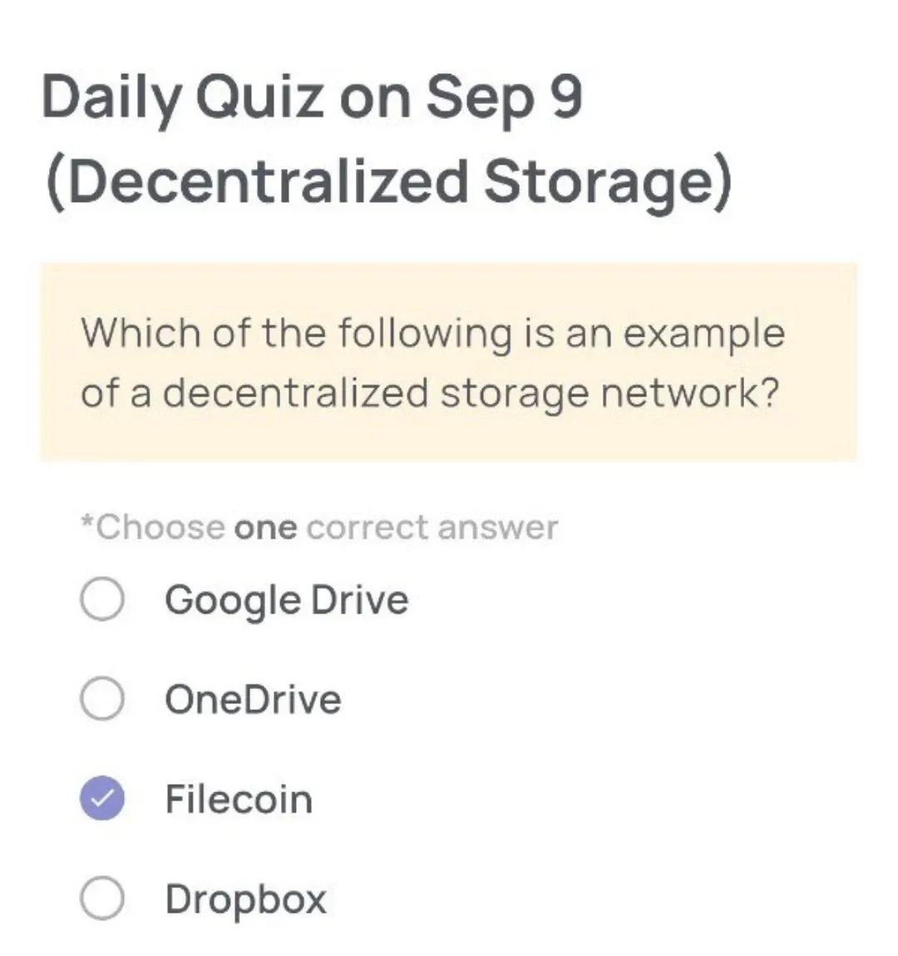This screenshot has height=956, width=898.
Task: Click the Choose one correct answer note
Action: [x=318, y=525]
